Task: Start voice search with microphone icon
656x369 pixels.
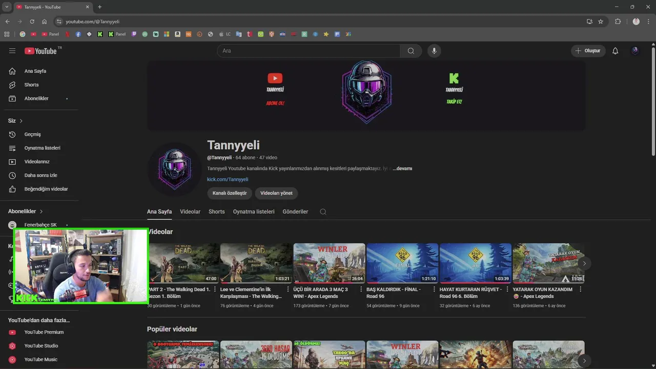Action: coord(434,51)
